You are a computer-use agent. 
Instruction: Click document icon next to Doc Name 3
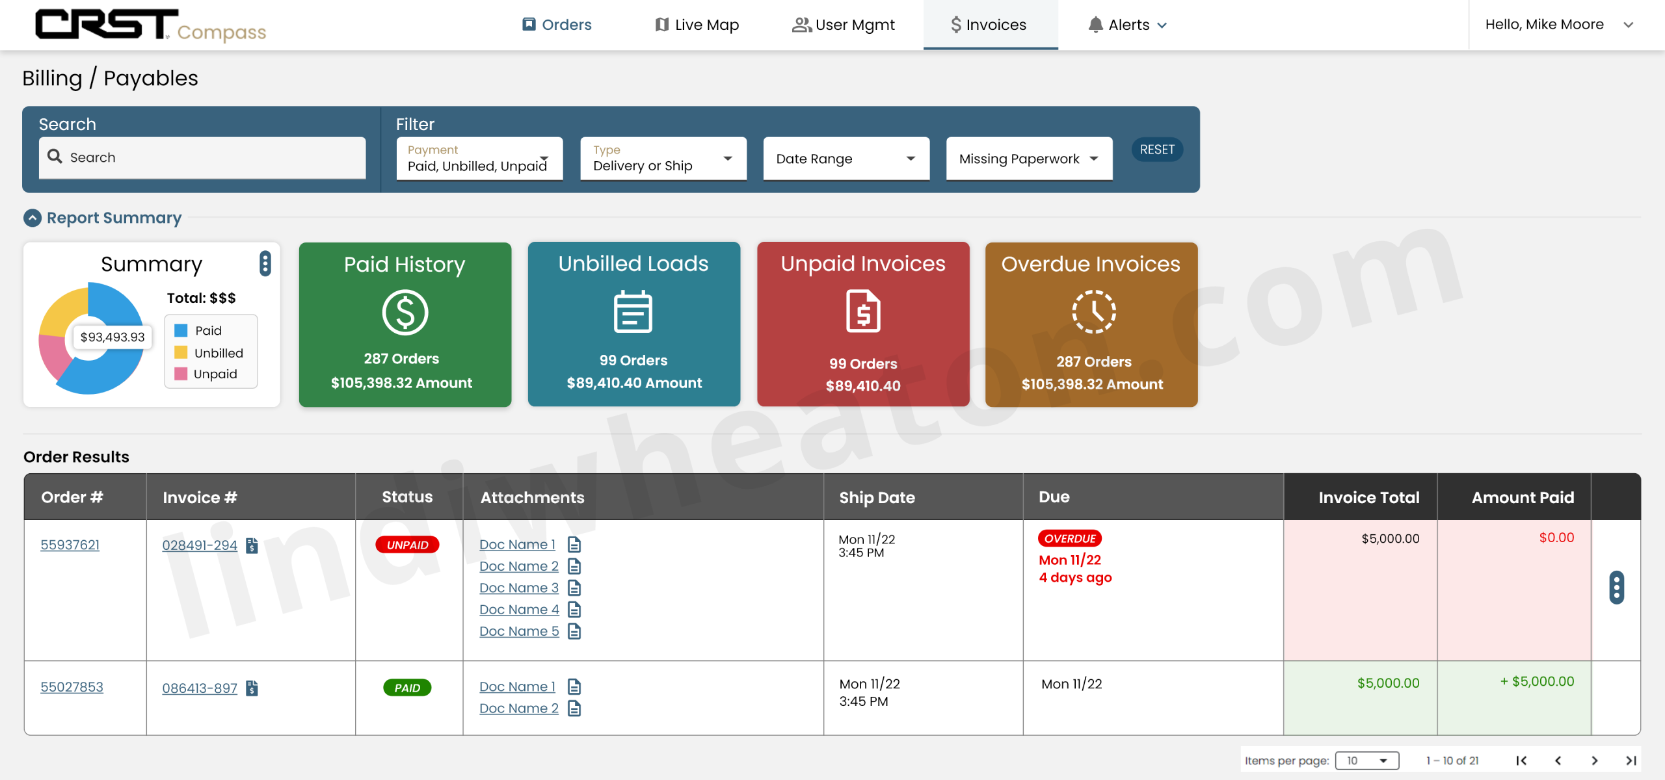(x=574, y=588)
